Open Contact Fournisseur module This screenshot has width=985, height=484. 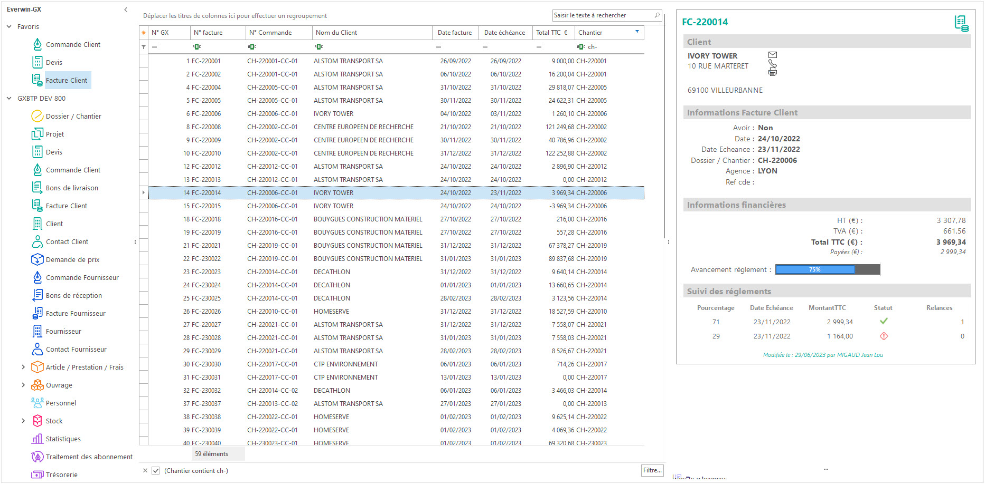pos(76,350)
